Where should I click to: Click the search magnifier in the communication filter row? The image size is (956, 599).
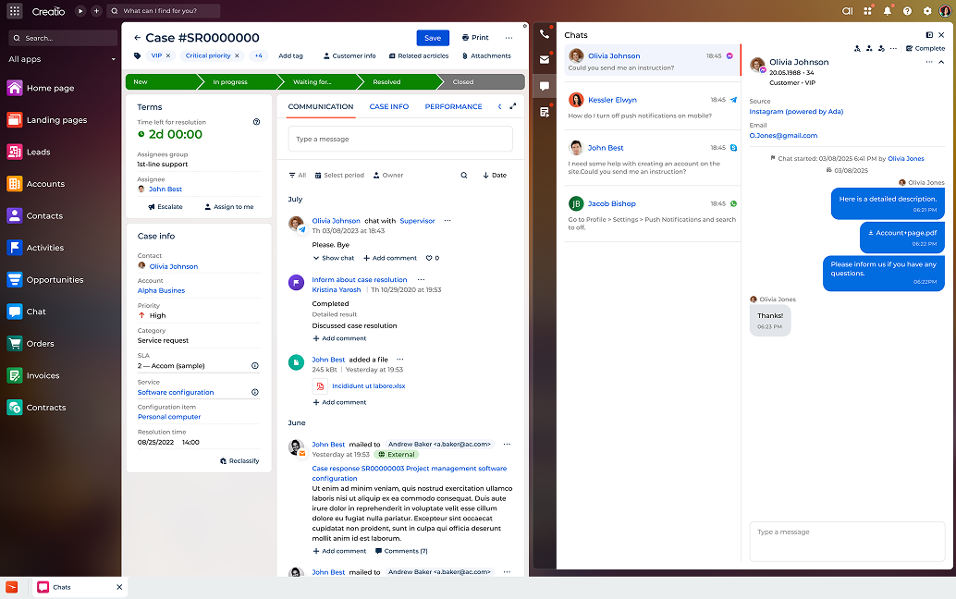(x=463, y=175)
